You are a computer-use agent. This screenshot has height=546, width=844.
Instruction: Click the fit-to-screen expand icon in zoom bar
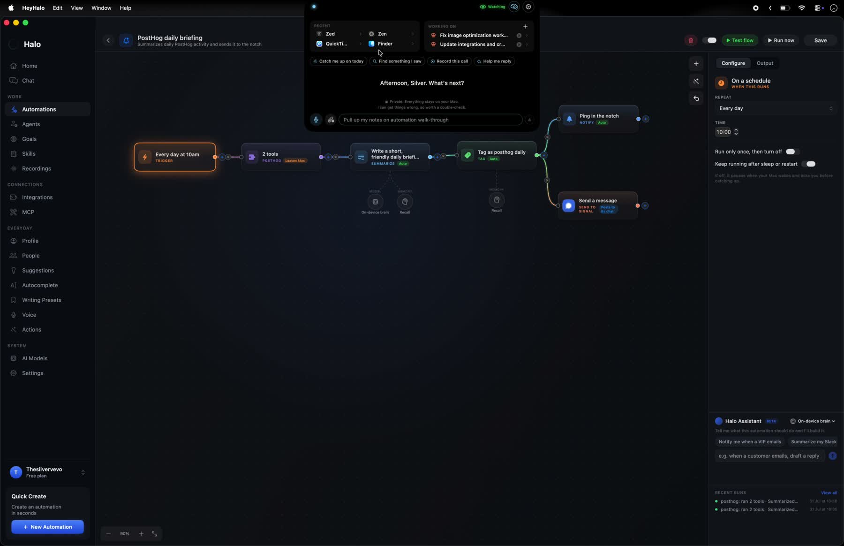click(x=154, y=534)
